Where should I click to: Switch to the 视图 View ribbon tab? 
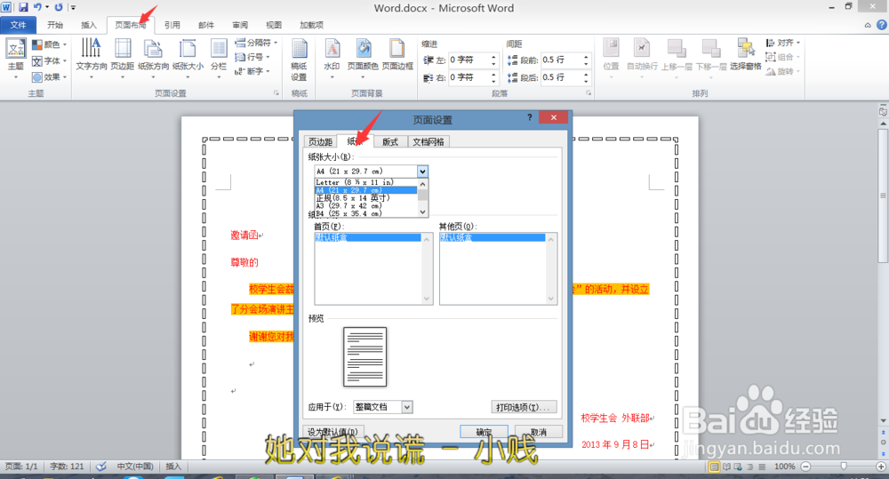pos(274,25)
